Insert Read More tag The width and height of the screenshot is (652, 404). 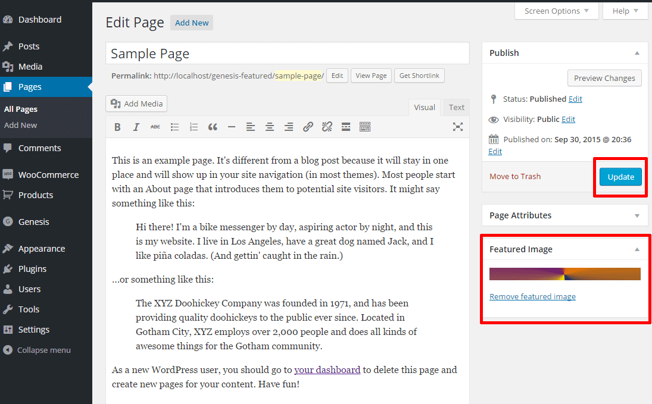345,127
